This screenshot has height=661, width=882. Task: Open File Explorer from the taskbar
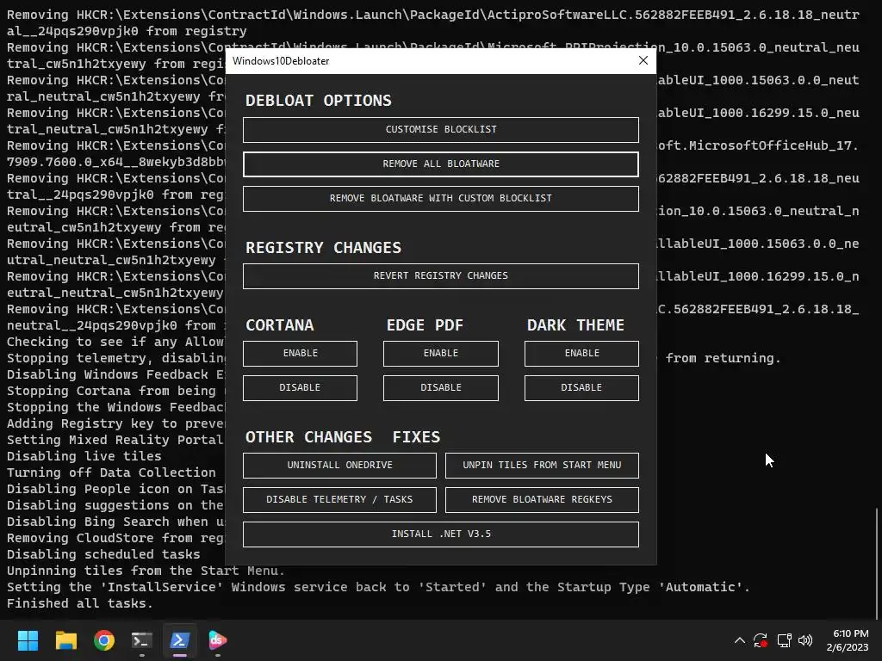[x=65, y=640]
